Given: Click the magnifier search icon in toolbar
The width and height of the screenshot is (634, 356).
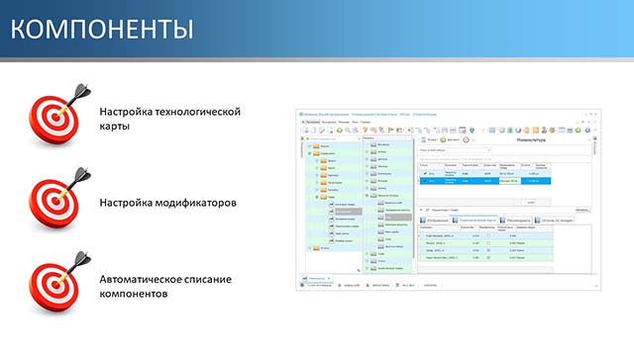Looking at the screenshot, I should pos(348,130).
